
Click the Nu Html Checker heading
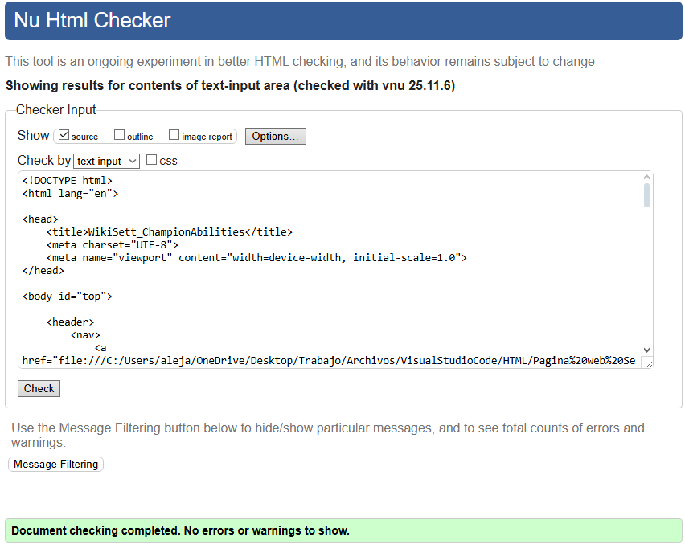[x=92, y=20]
